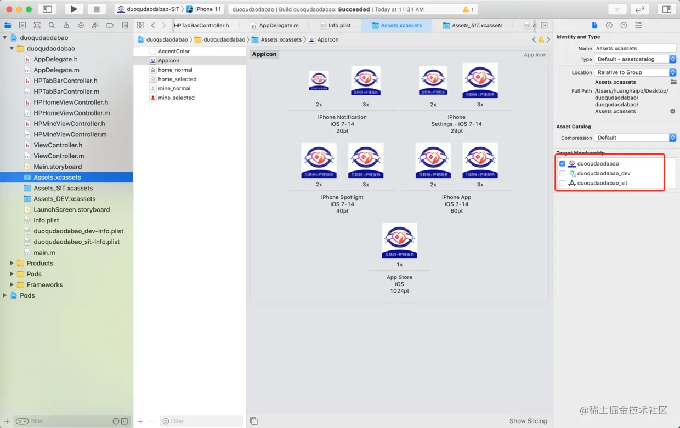Image resolution: width=680 pixels, height=428 pixels.
Task: Expand the Frameworks group
Action: click(x=12, y=284)
